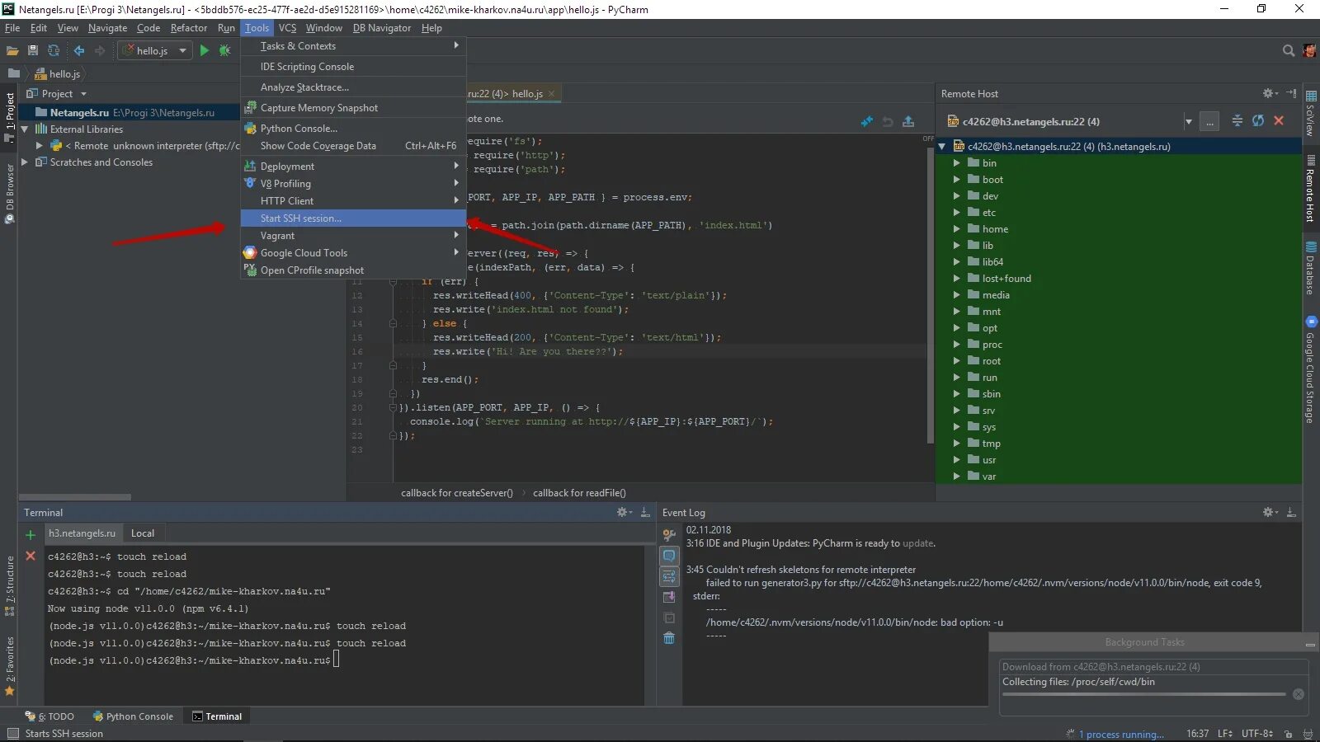
Task: Collapse the c4262@h3.netangels.ru root node
Action: click(x=942, y=147)
